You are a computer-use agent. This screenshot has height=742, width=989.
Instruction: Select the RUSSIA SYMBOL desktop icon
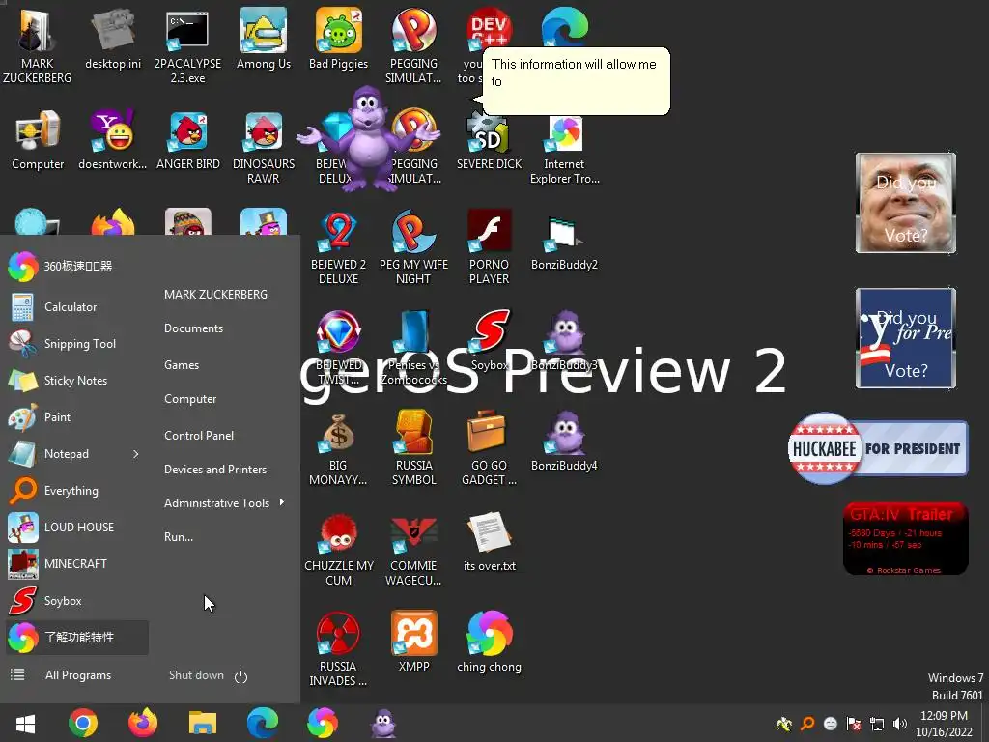413,448
